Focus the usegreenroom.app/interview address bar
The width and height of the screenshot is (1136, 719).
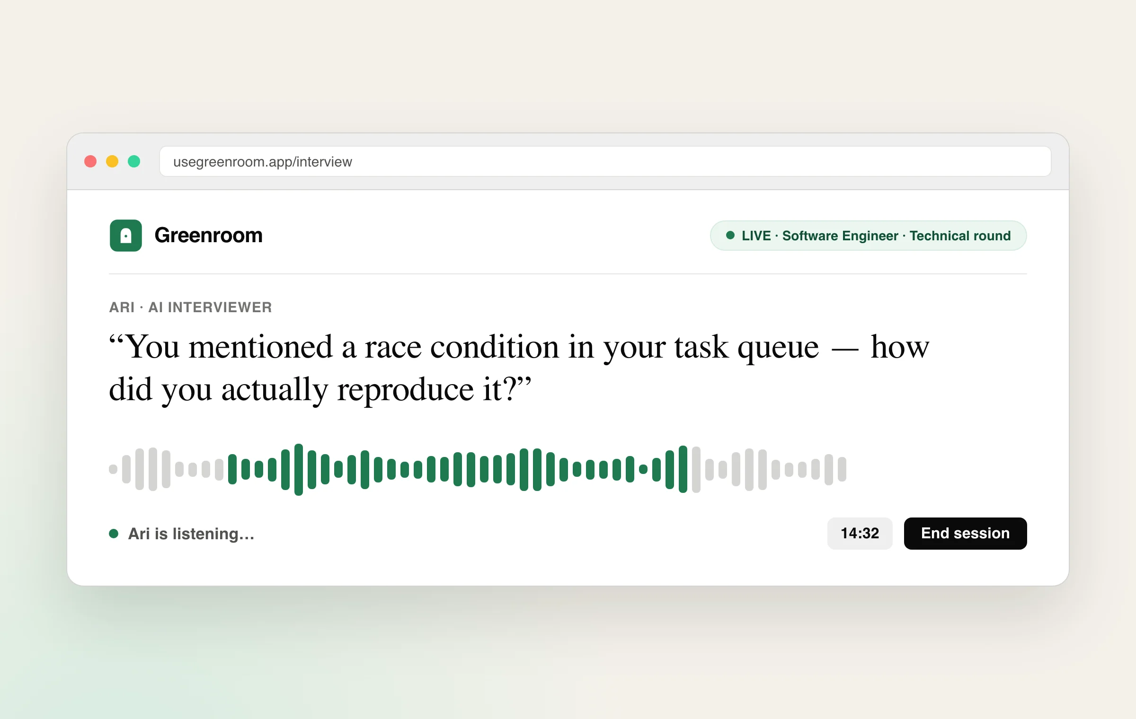pyautogui.click(x=605, y=161)
